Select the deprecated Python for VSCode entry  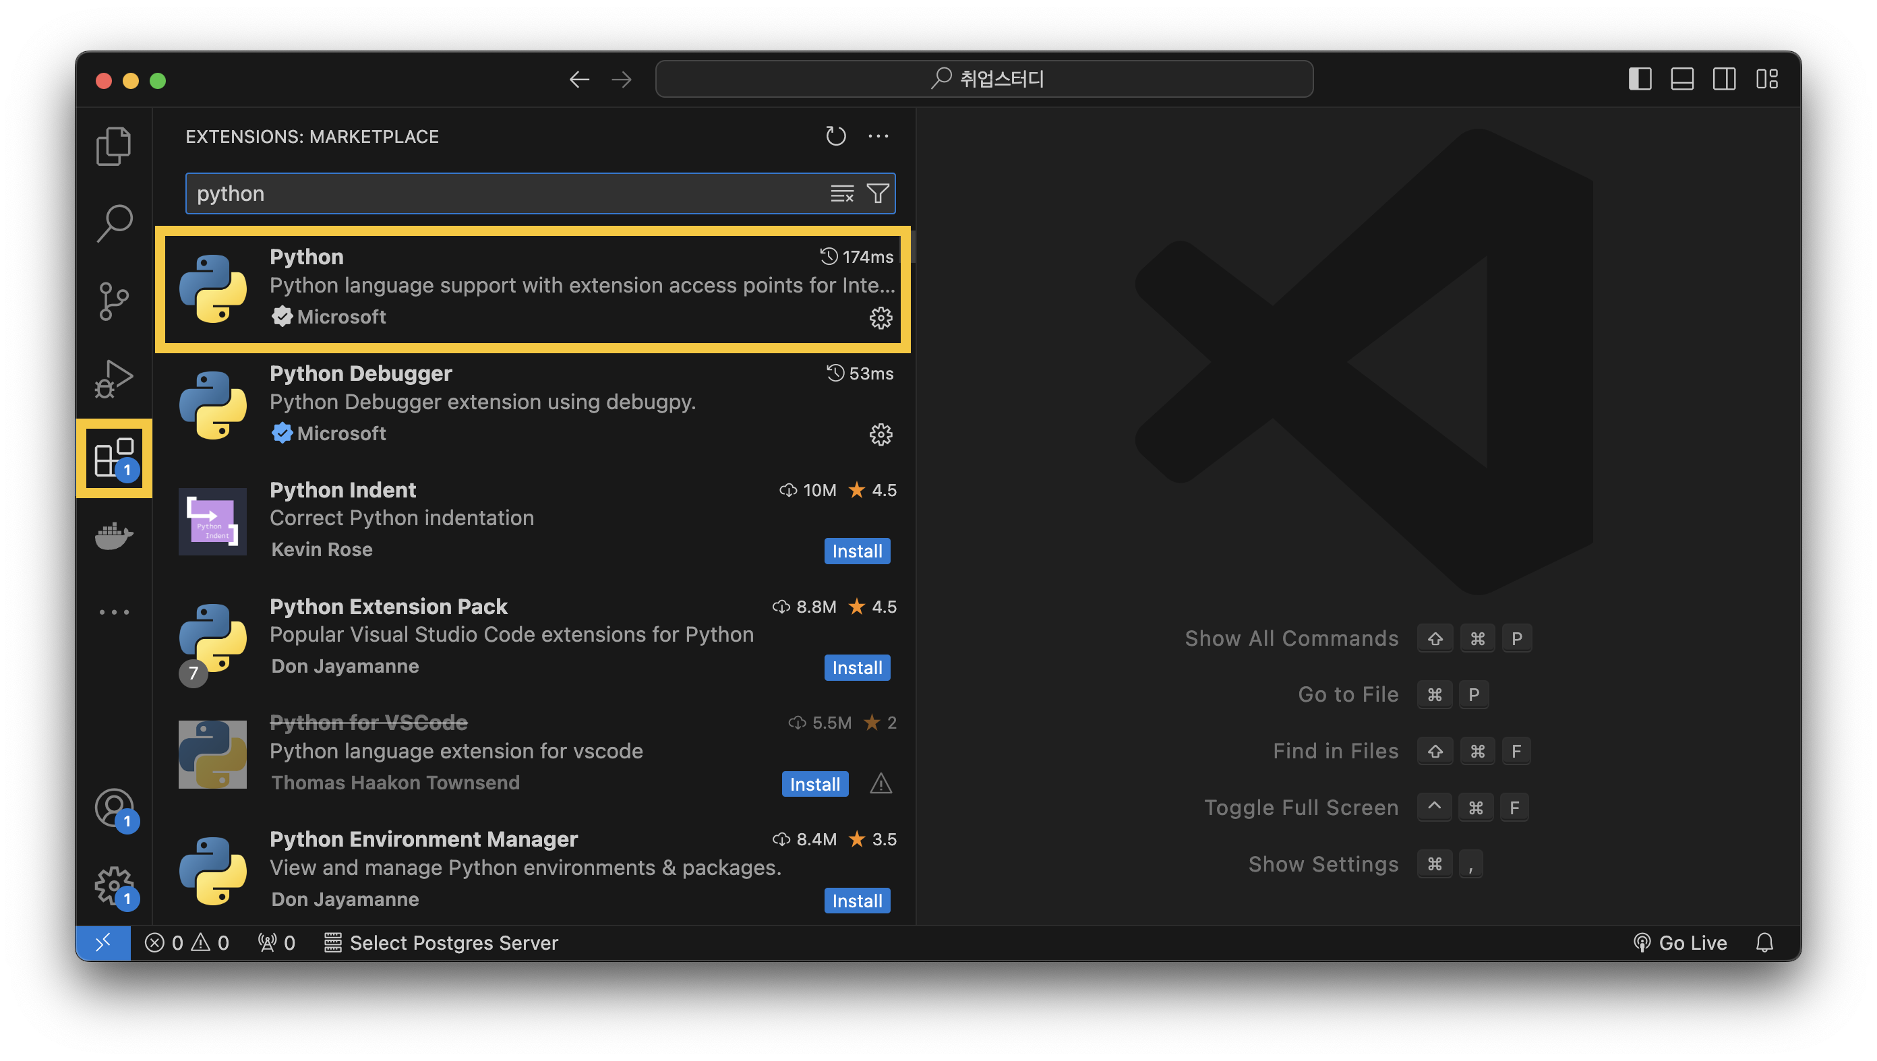click(x=534, y=755)
